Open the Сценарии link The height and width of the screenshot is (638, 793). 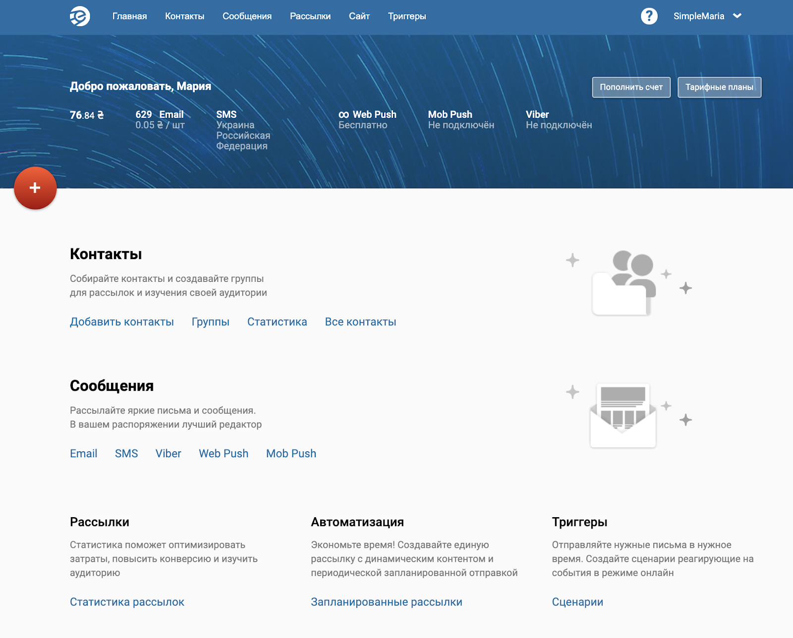pyautogui.click(x=577, y=602)
